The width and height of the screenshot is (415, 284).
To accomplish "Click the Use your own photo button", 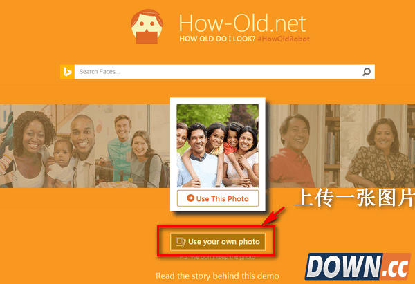I will (218, 241).
